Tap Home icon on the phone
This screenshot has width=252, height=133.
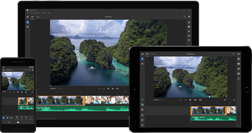tap(4, 70)
